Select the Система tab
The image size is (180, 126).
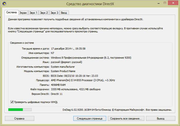[12, 12]
